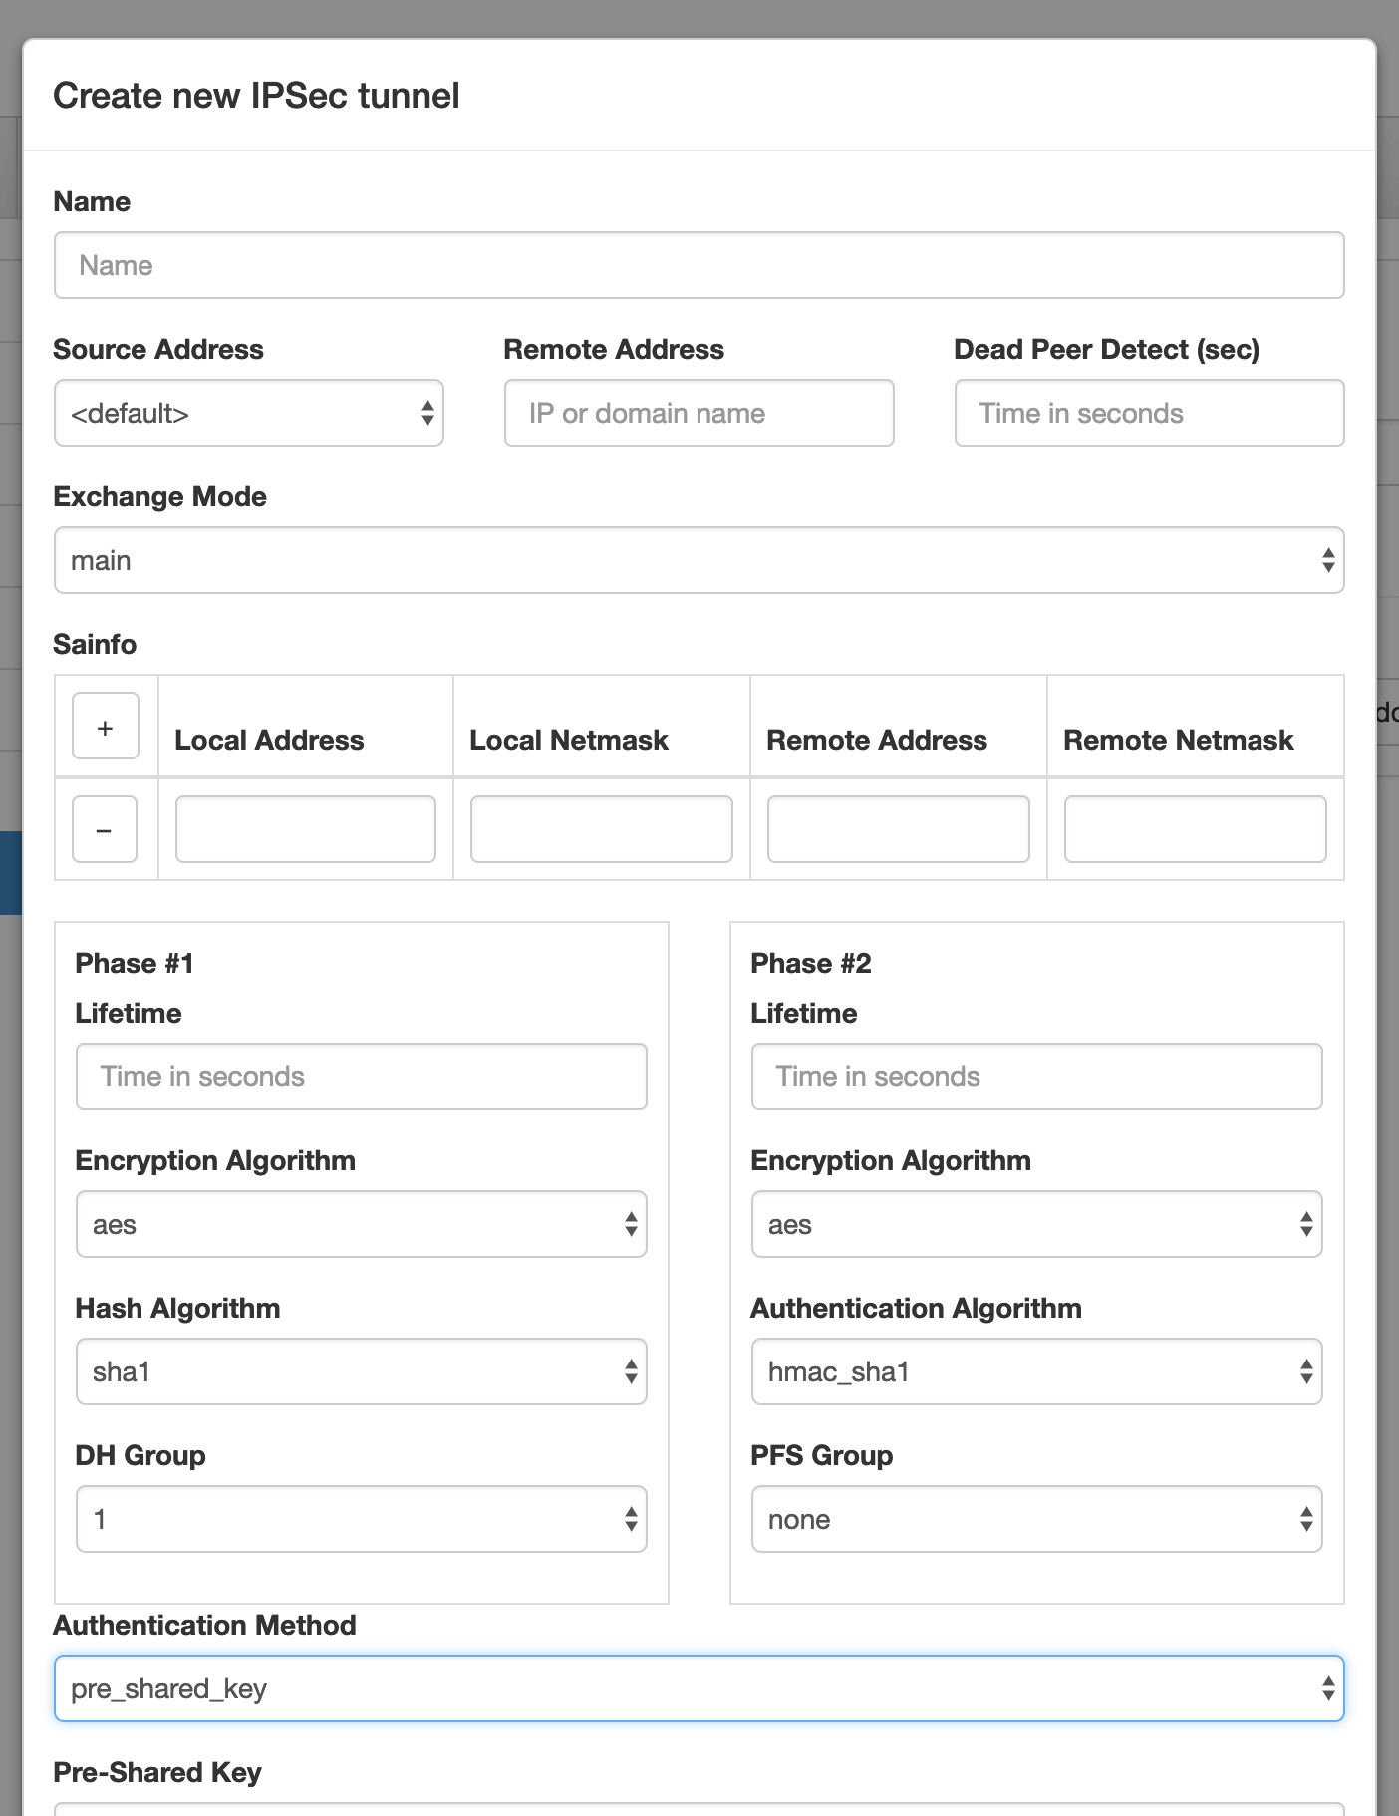The image size is (1399, 1816).
Task: Open Phase #1 Encryption Algorithm dropdown
Action: [x=361, y=1224]
